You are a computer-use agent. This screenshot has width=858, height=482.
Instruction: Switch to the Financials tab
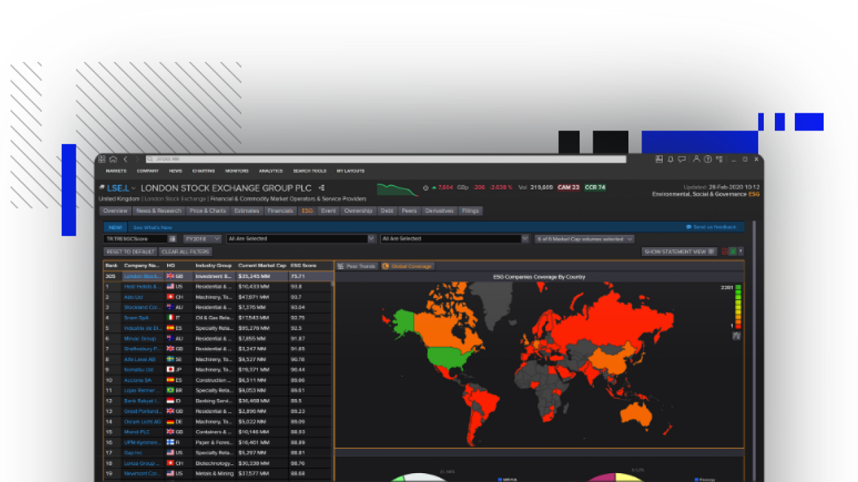coord(280,211)
